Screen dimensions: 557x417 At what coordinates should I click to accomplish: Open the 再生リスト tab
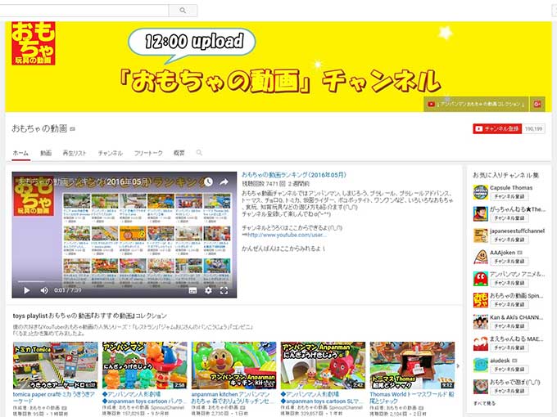75,153
